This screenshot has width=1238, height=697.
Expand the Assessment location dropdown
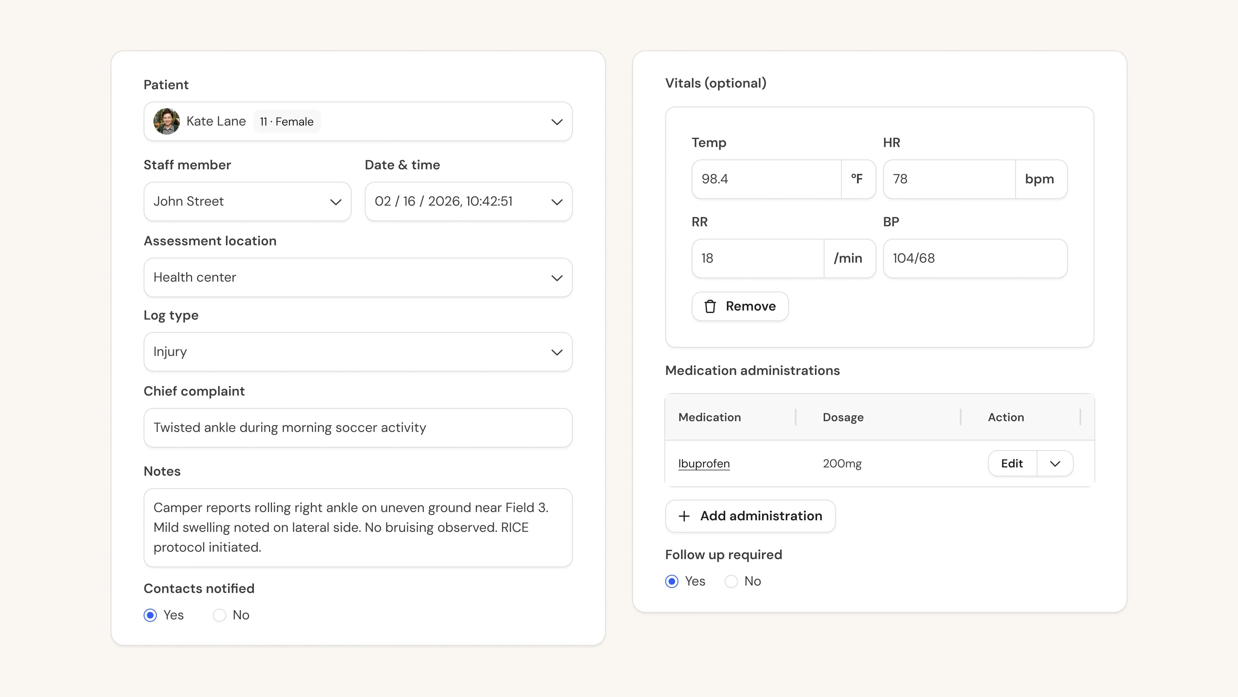tap(358, 277)
